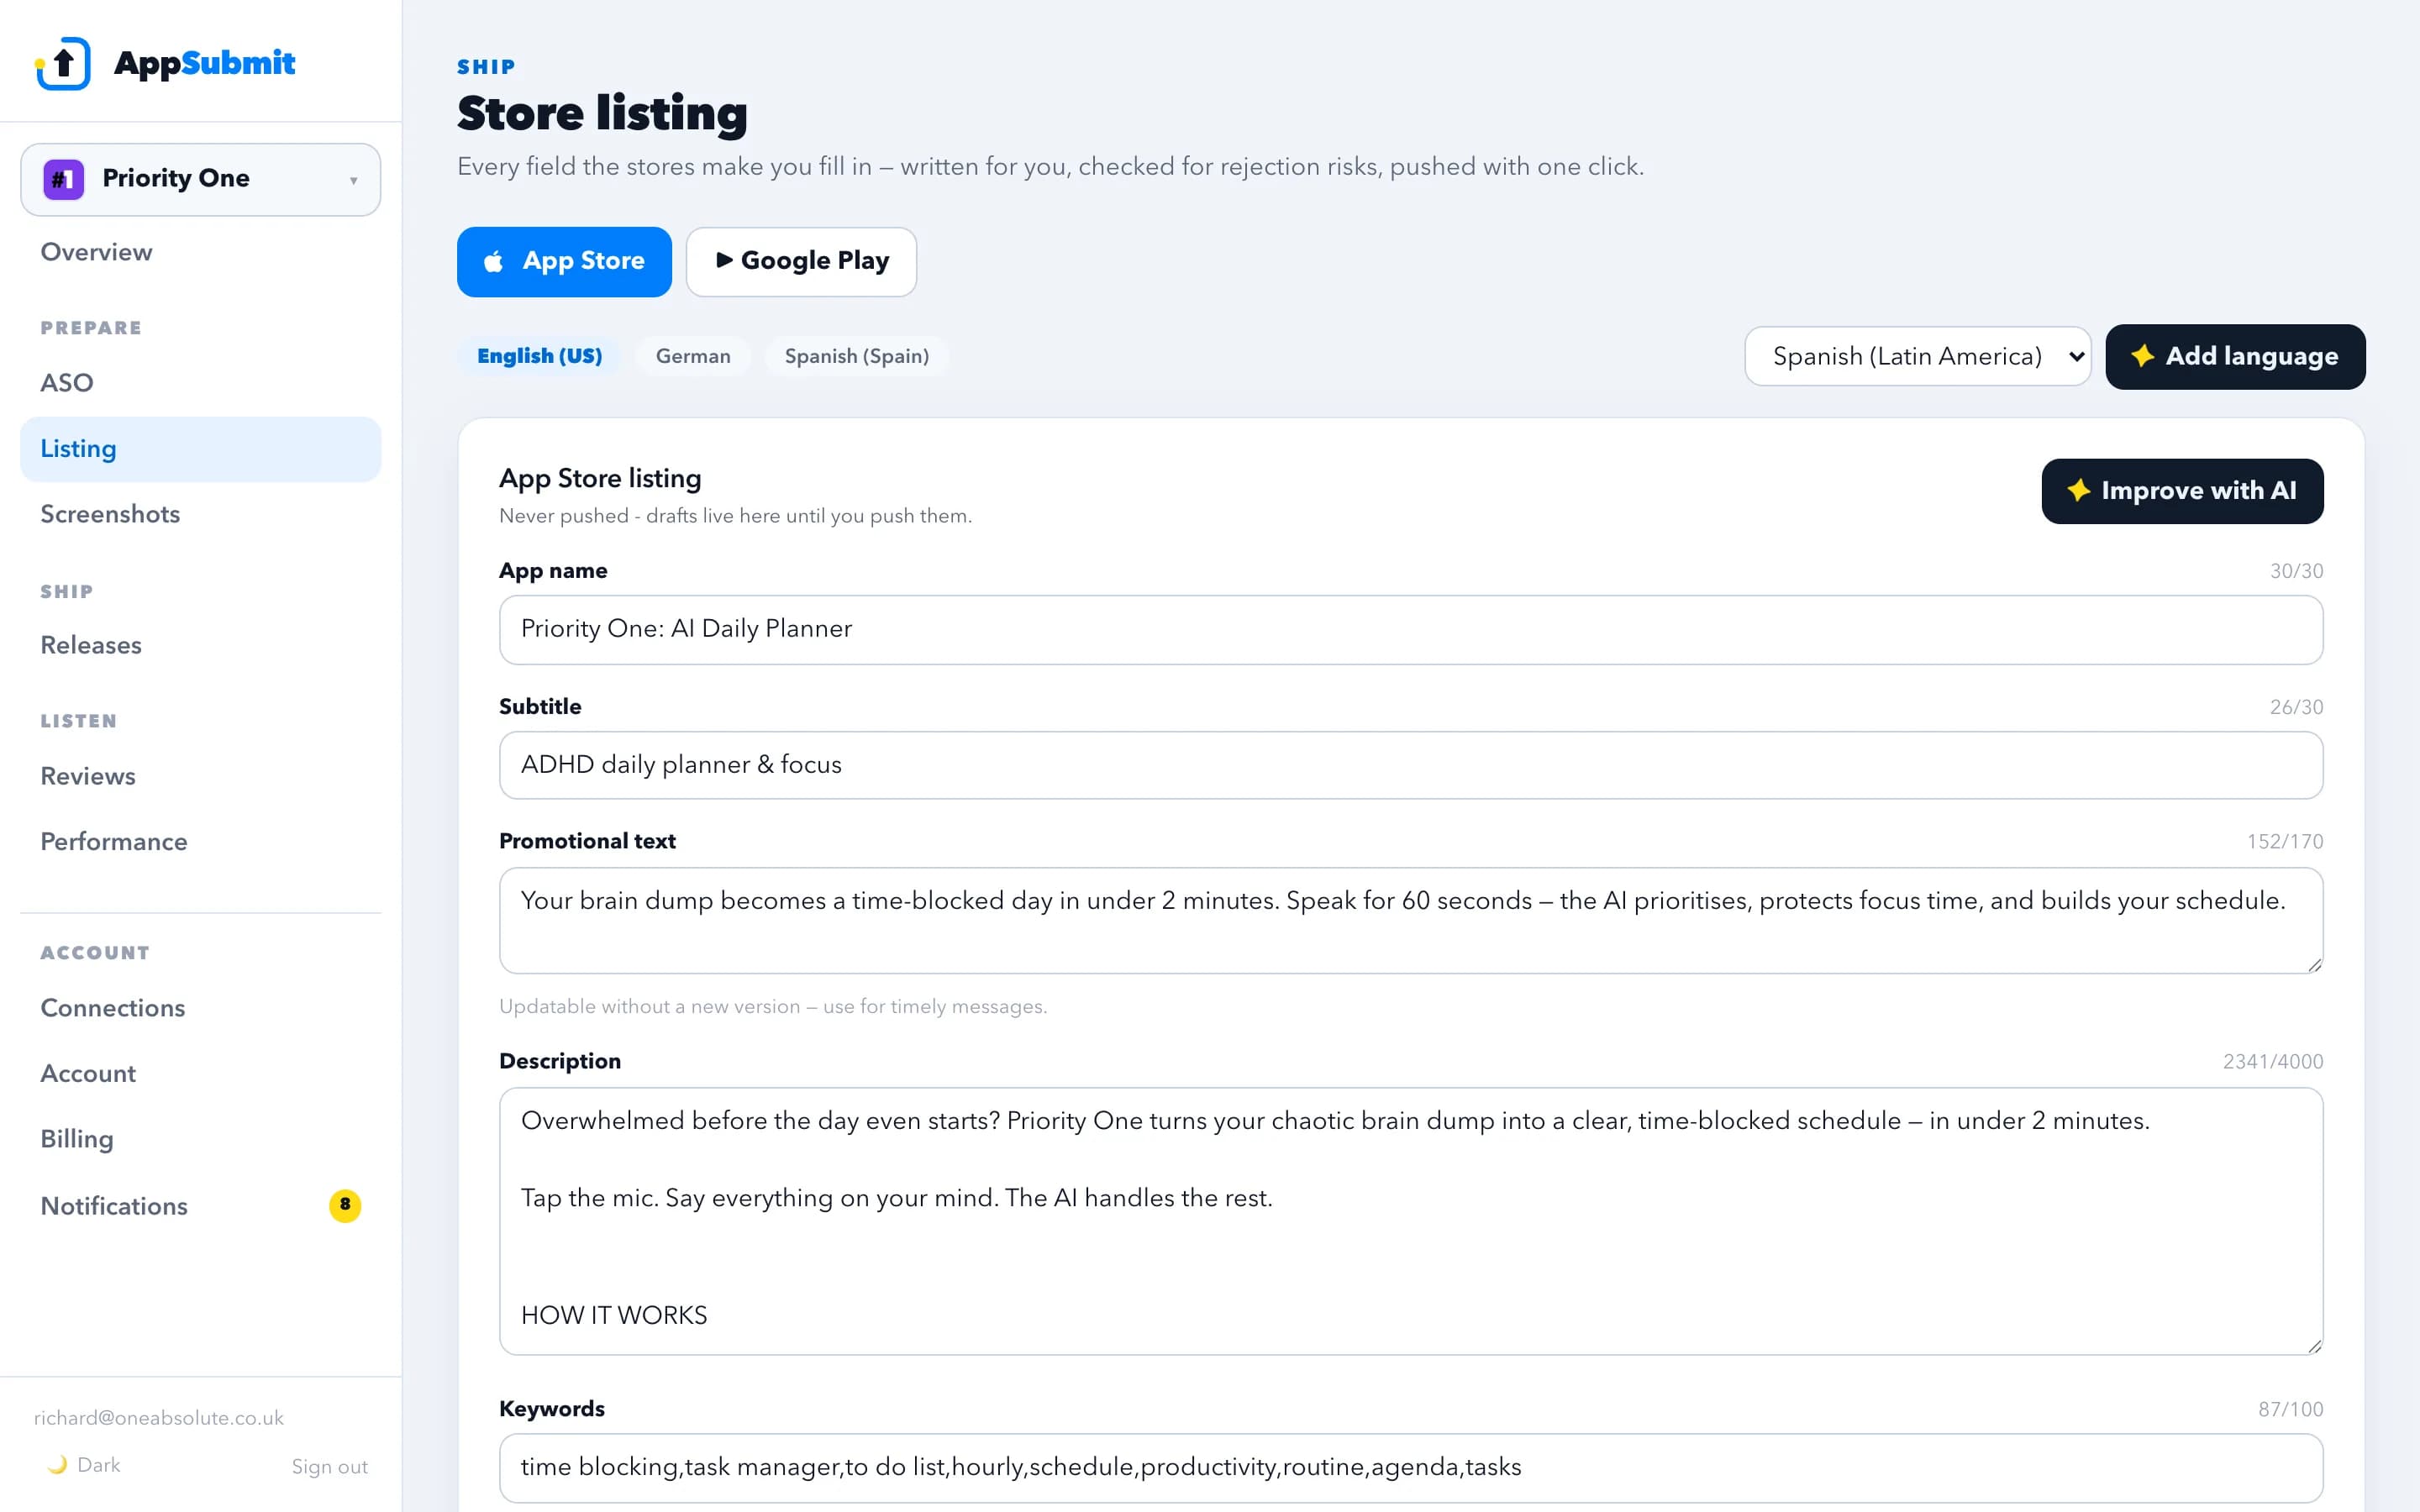Click the 2341/4000 Description counter
Image resolution: width=2420 pixels, height=1512 pixels.
coord(2273,1062)
